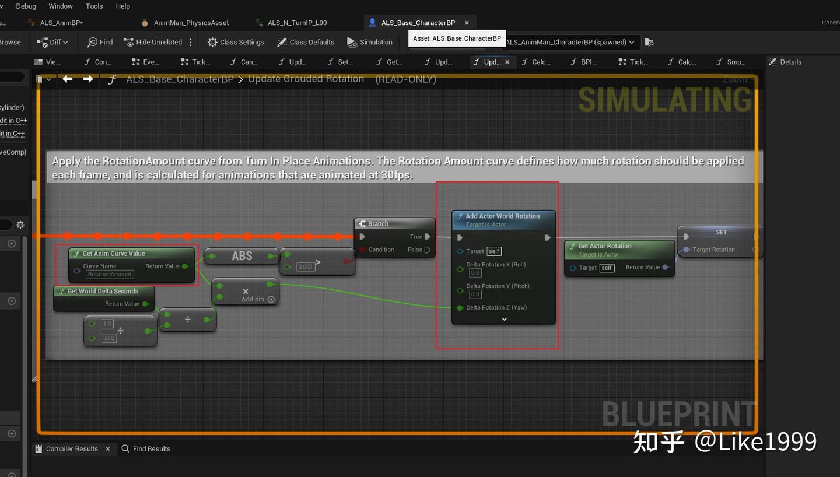Select the ALS_Base_CharacterBP breadcrumb link

(180, 79)
